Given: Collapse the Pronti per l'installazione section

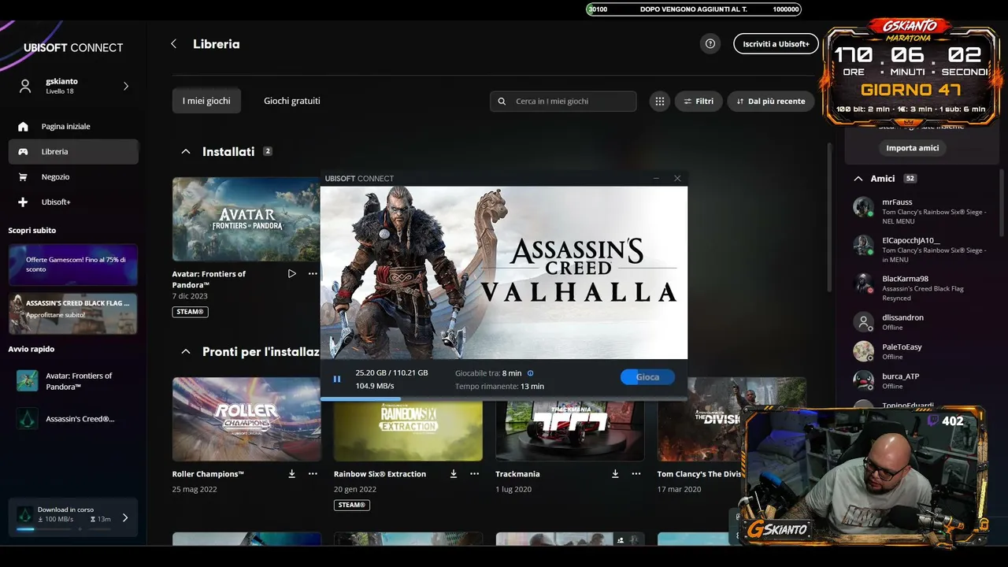Looking at the screenshot, I should tap(186, 351).
